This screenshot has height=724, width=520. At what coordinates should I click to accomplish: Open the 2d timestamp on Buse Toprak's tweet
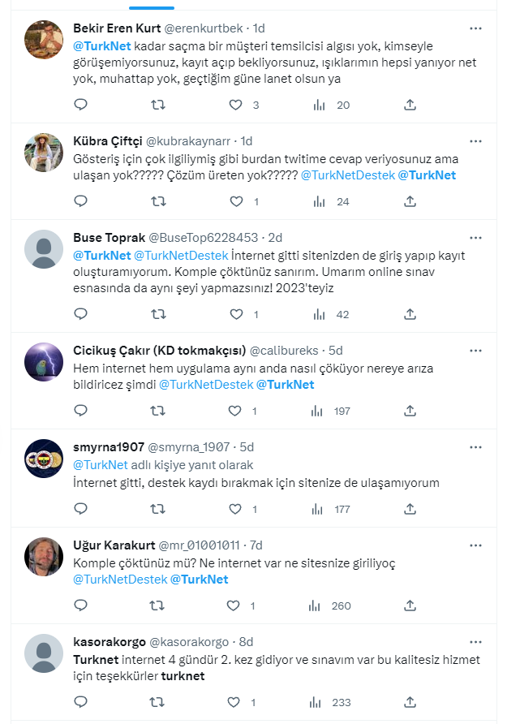coord(275,238)
